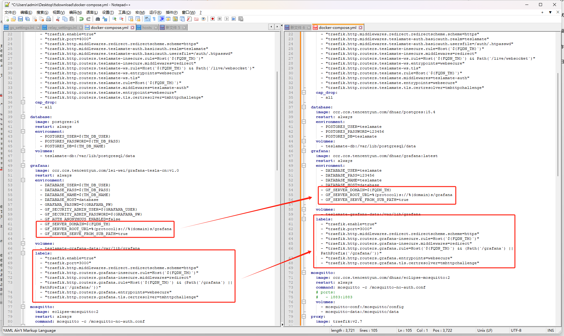The width and height of the screenshot is (564, 336).
Task: Collapse the labels block on left line 67
Action: [23, 253]
